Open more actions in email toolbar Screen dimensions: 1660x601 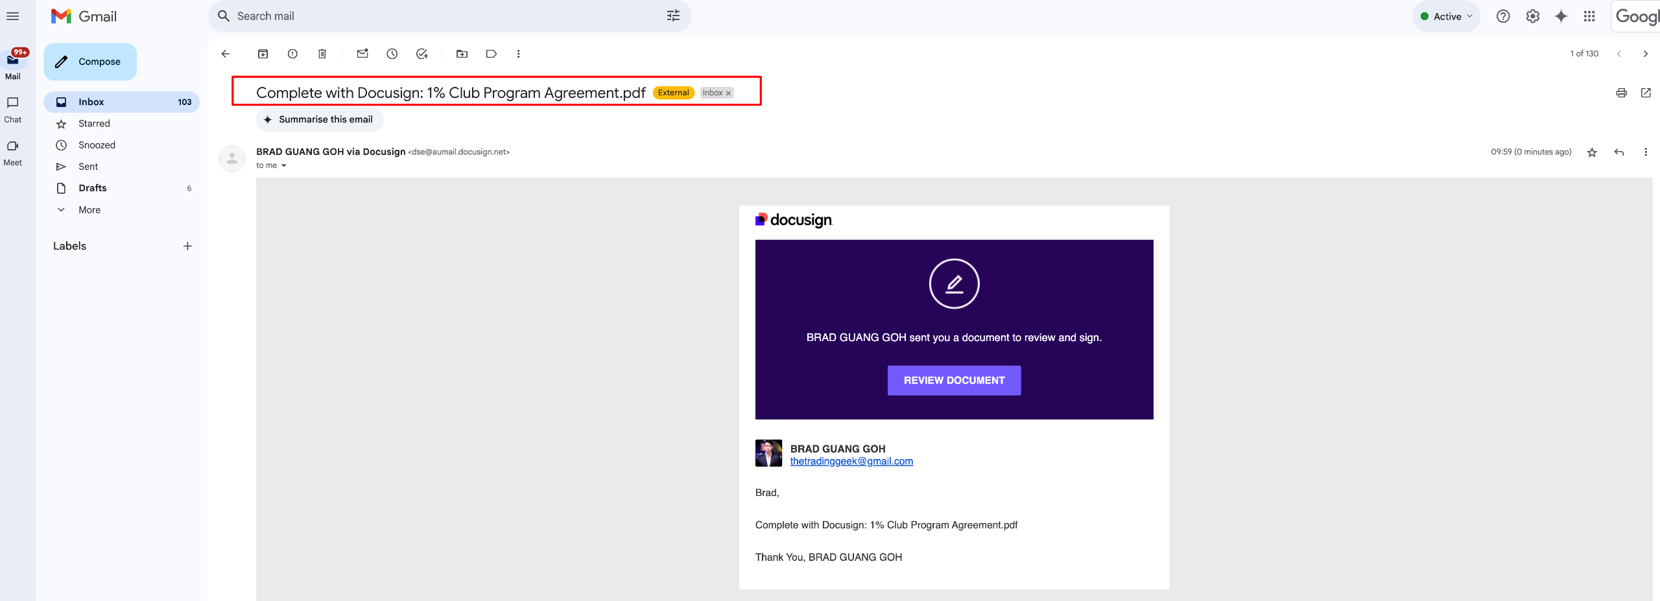518,54
